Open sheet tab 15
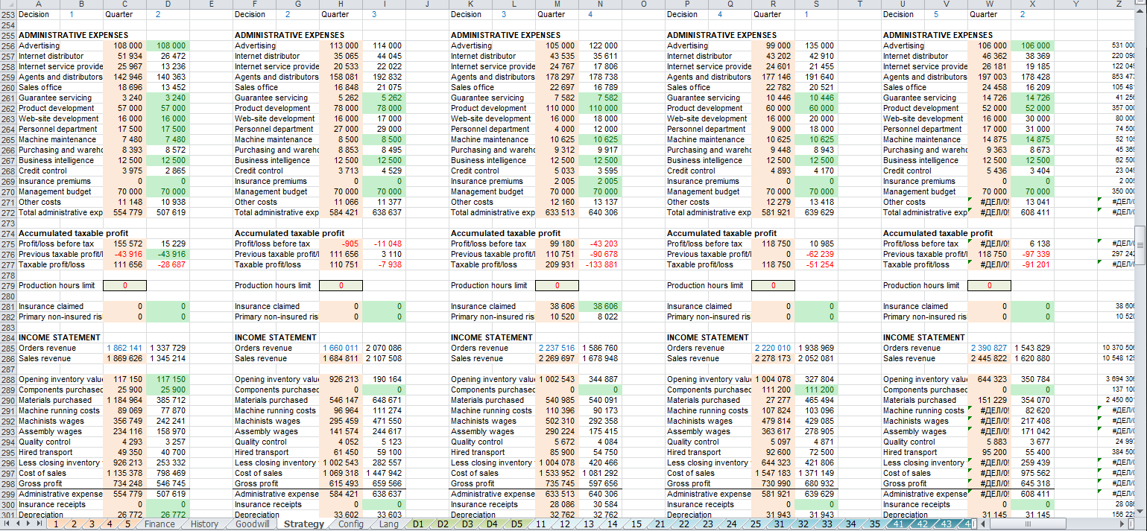 pos(636,524)
